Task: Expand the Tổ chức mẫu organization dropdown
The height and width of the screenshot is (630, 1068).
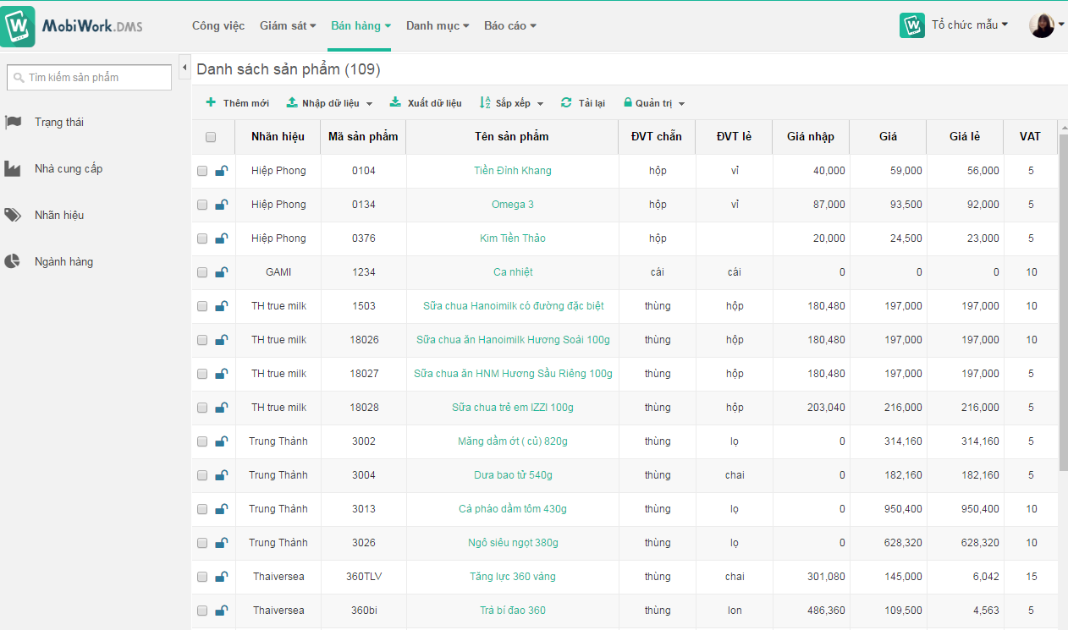Action: coord(970,25)
